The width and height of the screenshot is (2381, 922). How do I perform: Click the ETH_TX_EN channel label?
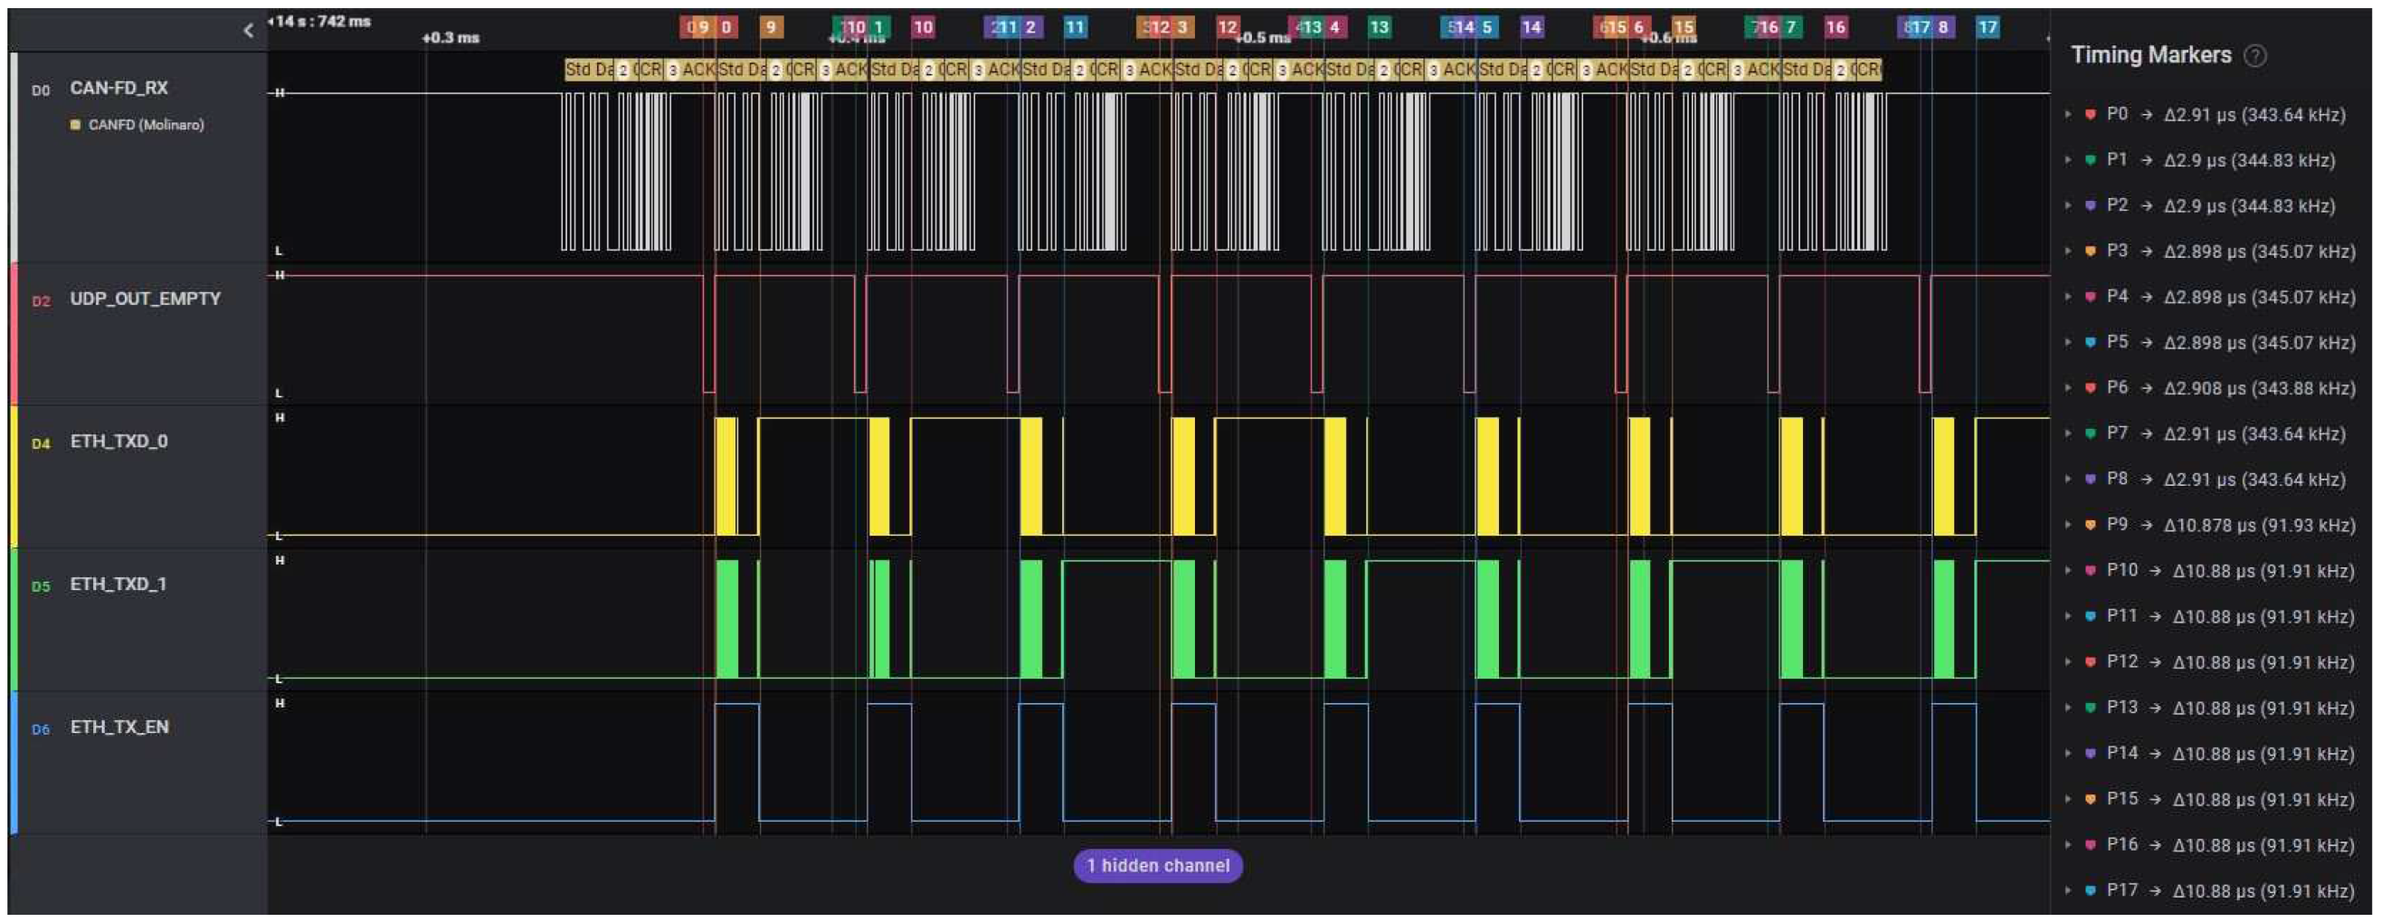(119, 727)
